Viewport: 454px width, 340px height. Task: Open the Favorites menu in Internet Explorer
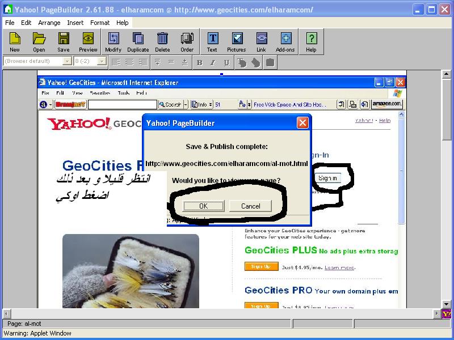click(x=100, y=93)
